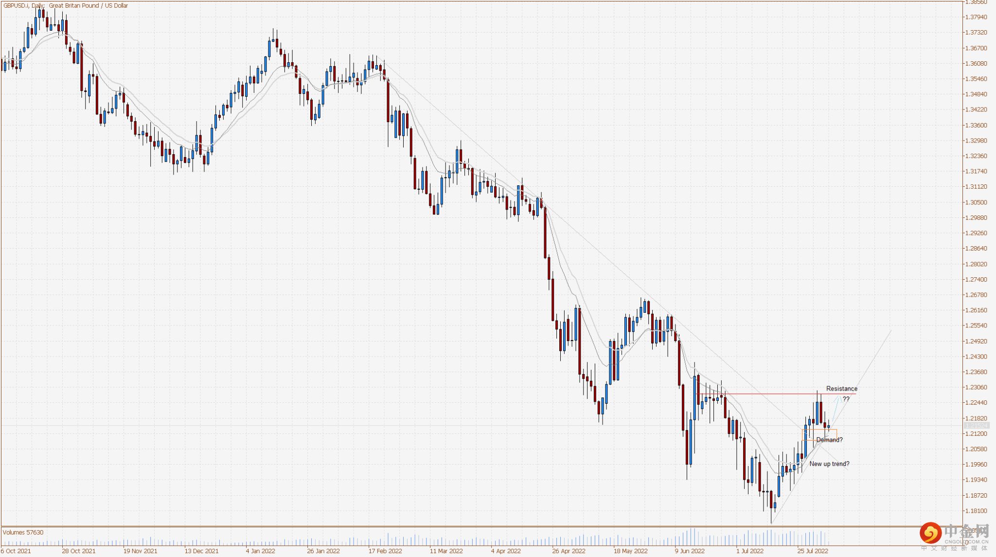This screenshot has width=996, height=557.
Task: Select the ?? projection annotation
Action: [x=846, y=399]
